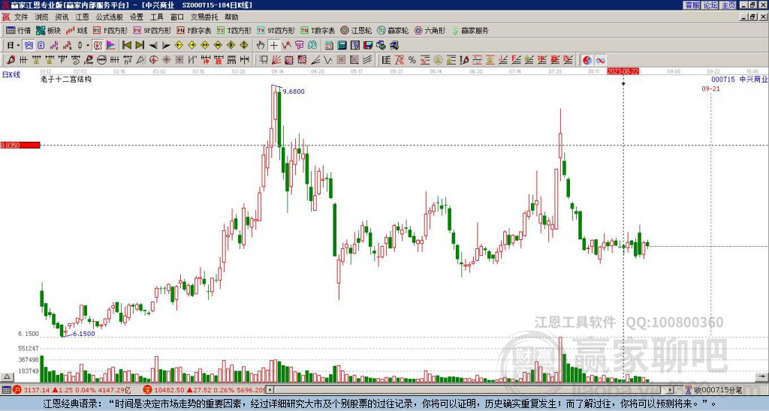Screen dimensions: 769x411
Task: Select the percent % retracement tool
Action: pyautogui.click(x=412, y=60)
